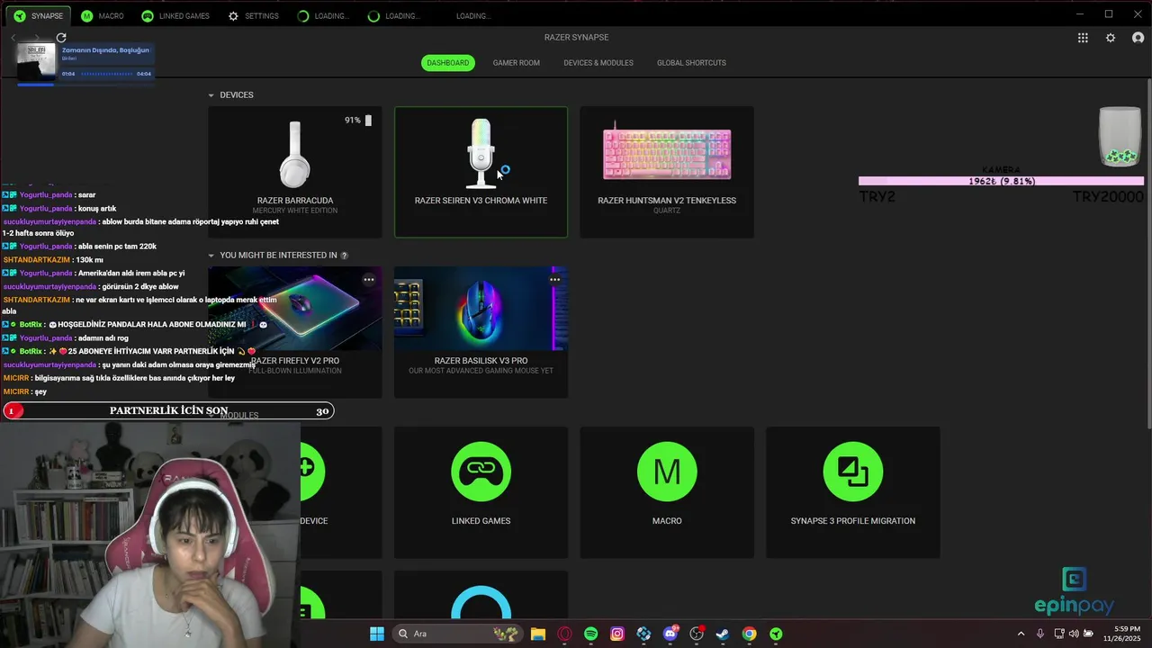Open the Linked Games module icon
This screenshot has width=1152, height=648.
pos(481,472)
